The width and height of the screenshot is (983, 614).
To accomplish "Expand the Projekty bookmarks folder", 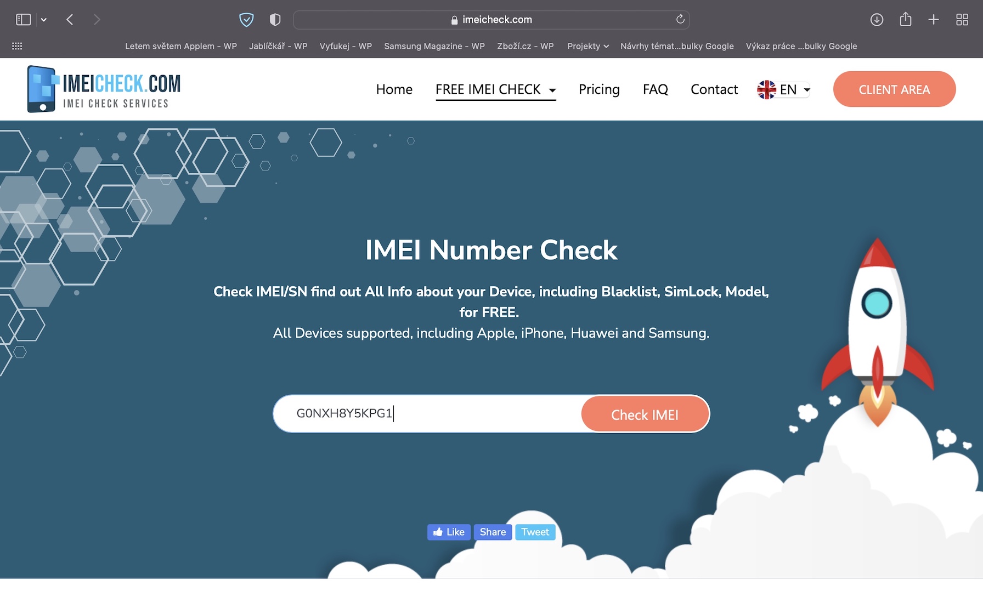I will pyautogui.click(x=588, y=46).
